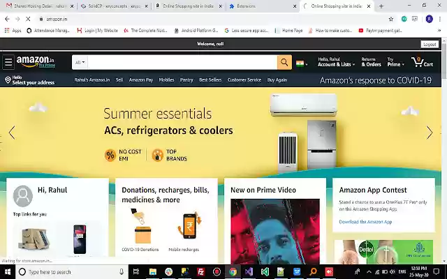
Task: Show hidden system tray icons
Action: pyautogui.click(x=369, y=272)
